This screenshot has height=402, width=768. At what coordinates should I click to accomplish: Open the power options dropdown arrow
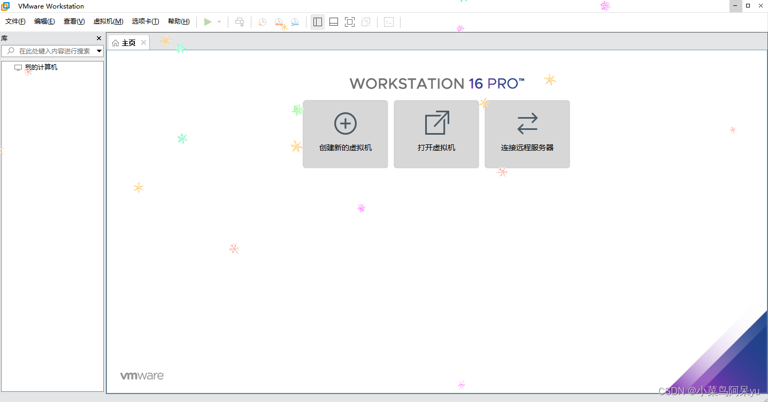(x=219, y=22)
